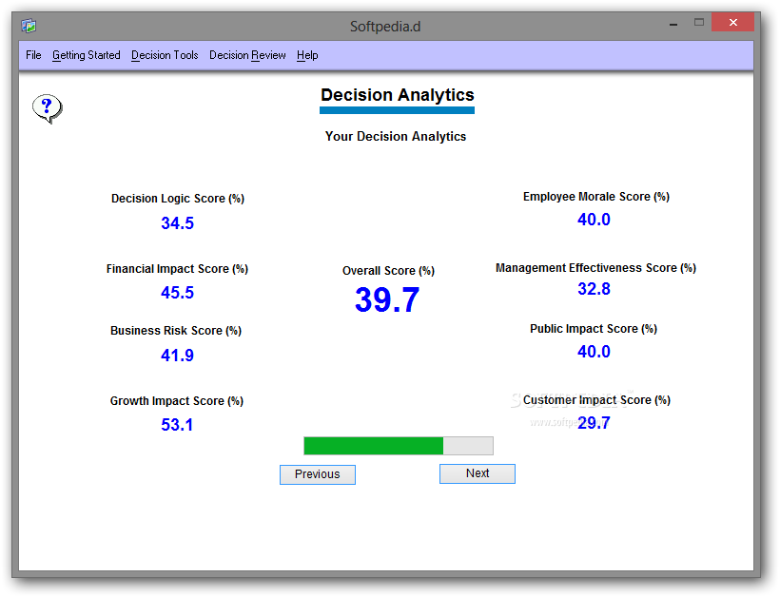Click the Customer Impact Score (%) label
The height and width of the screenshot is (597, 780).
(x=597, y=400)
